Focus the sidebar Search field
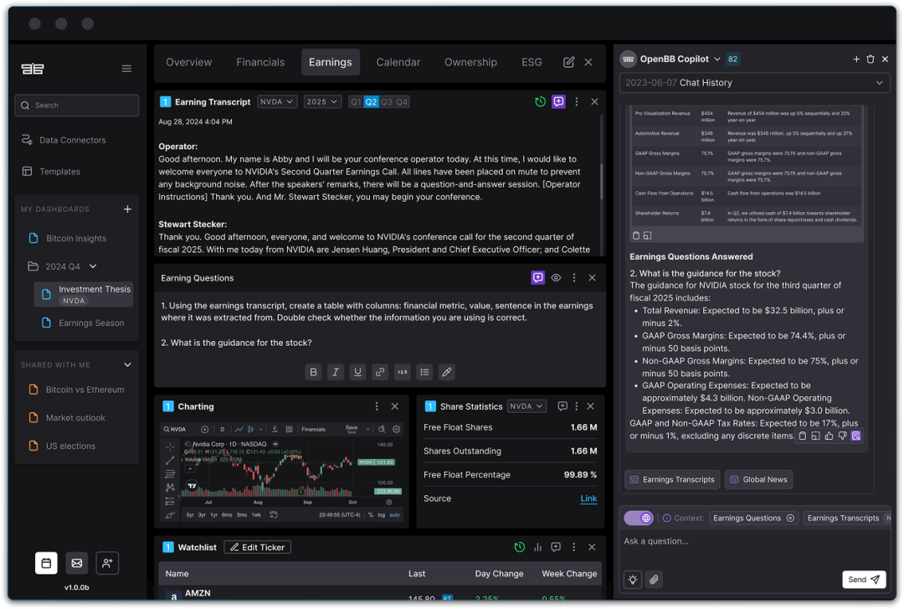This screenshot has height=609, width=904. 77,105
